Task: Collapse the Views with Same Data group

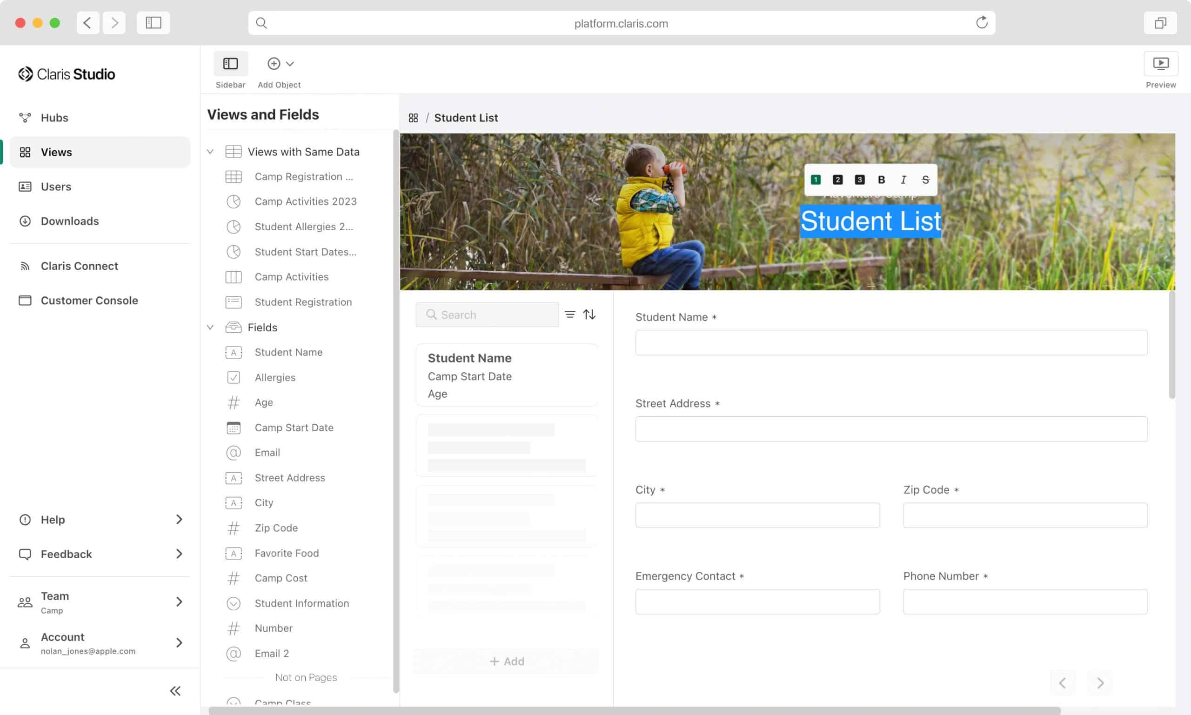Action: click(211, 152)
